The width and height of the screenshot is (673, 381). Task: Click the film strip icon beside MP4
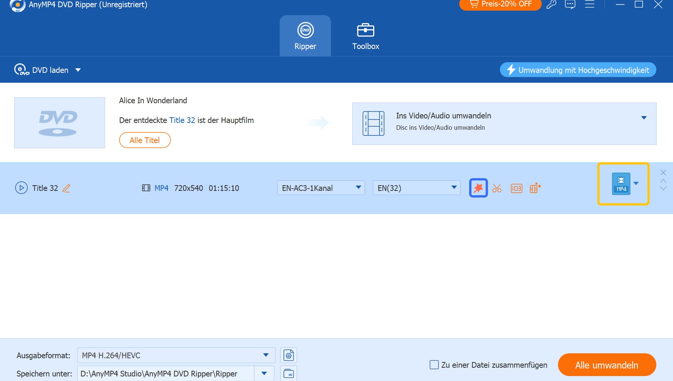tap(146, 188)
